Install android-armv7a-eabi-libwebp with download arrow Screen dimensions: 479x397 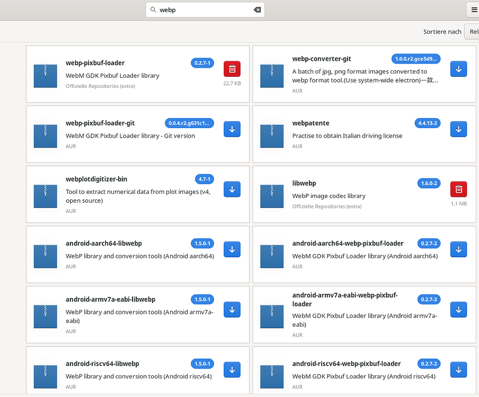pos(232,310)
